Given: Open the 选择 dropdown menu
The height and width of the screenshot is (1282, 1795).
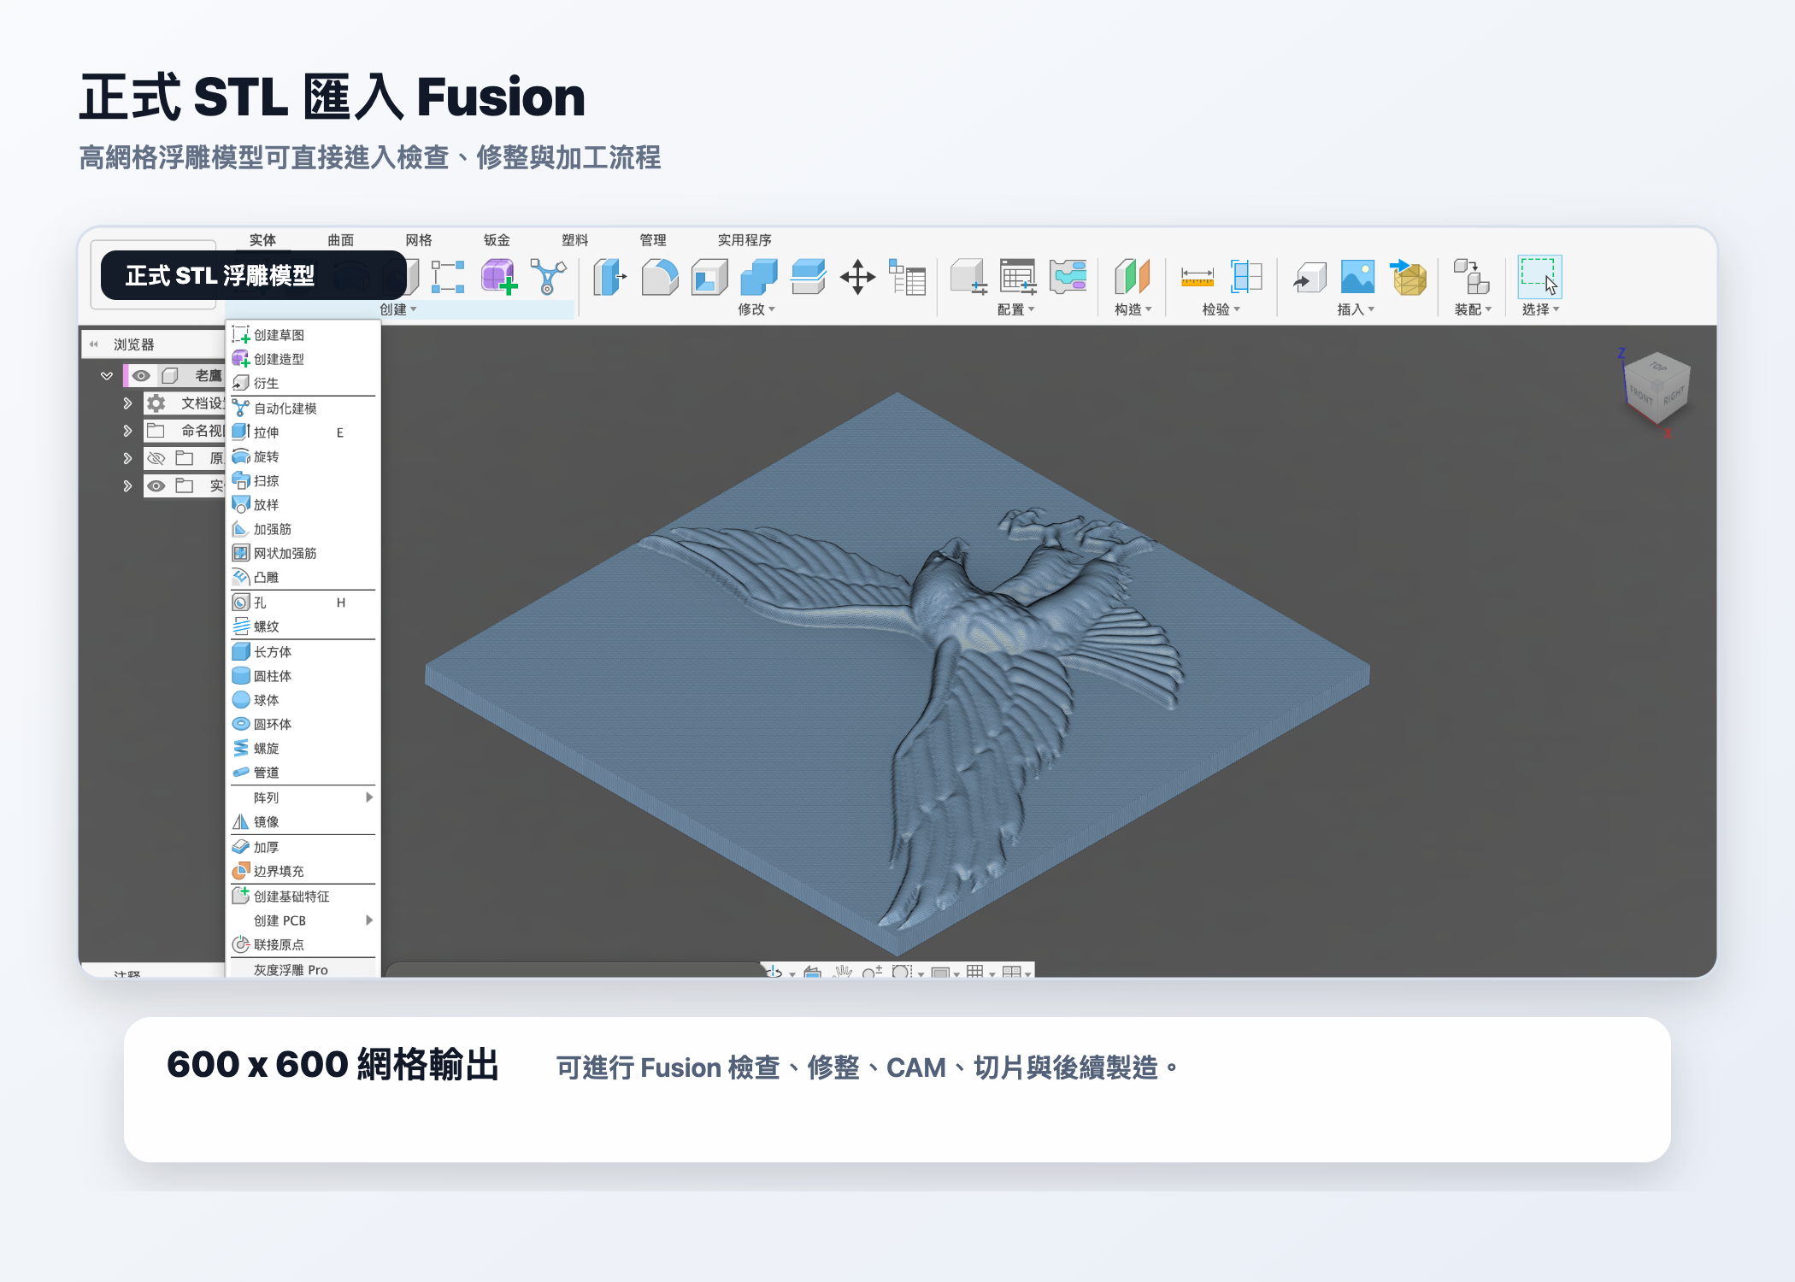Looking at the screenshot, I should [x=1540, y=309].
